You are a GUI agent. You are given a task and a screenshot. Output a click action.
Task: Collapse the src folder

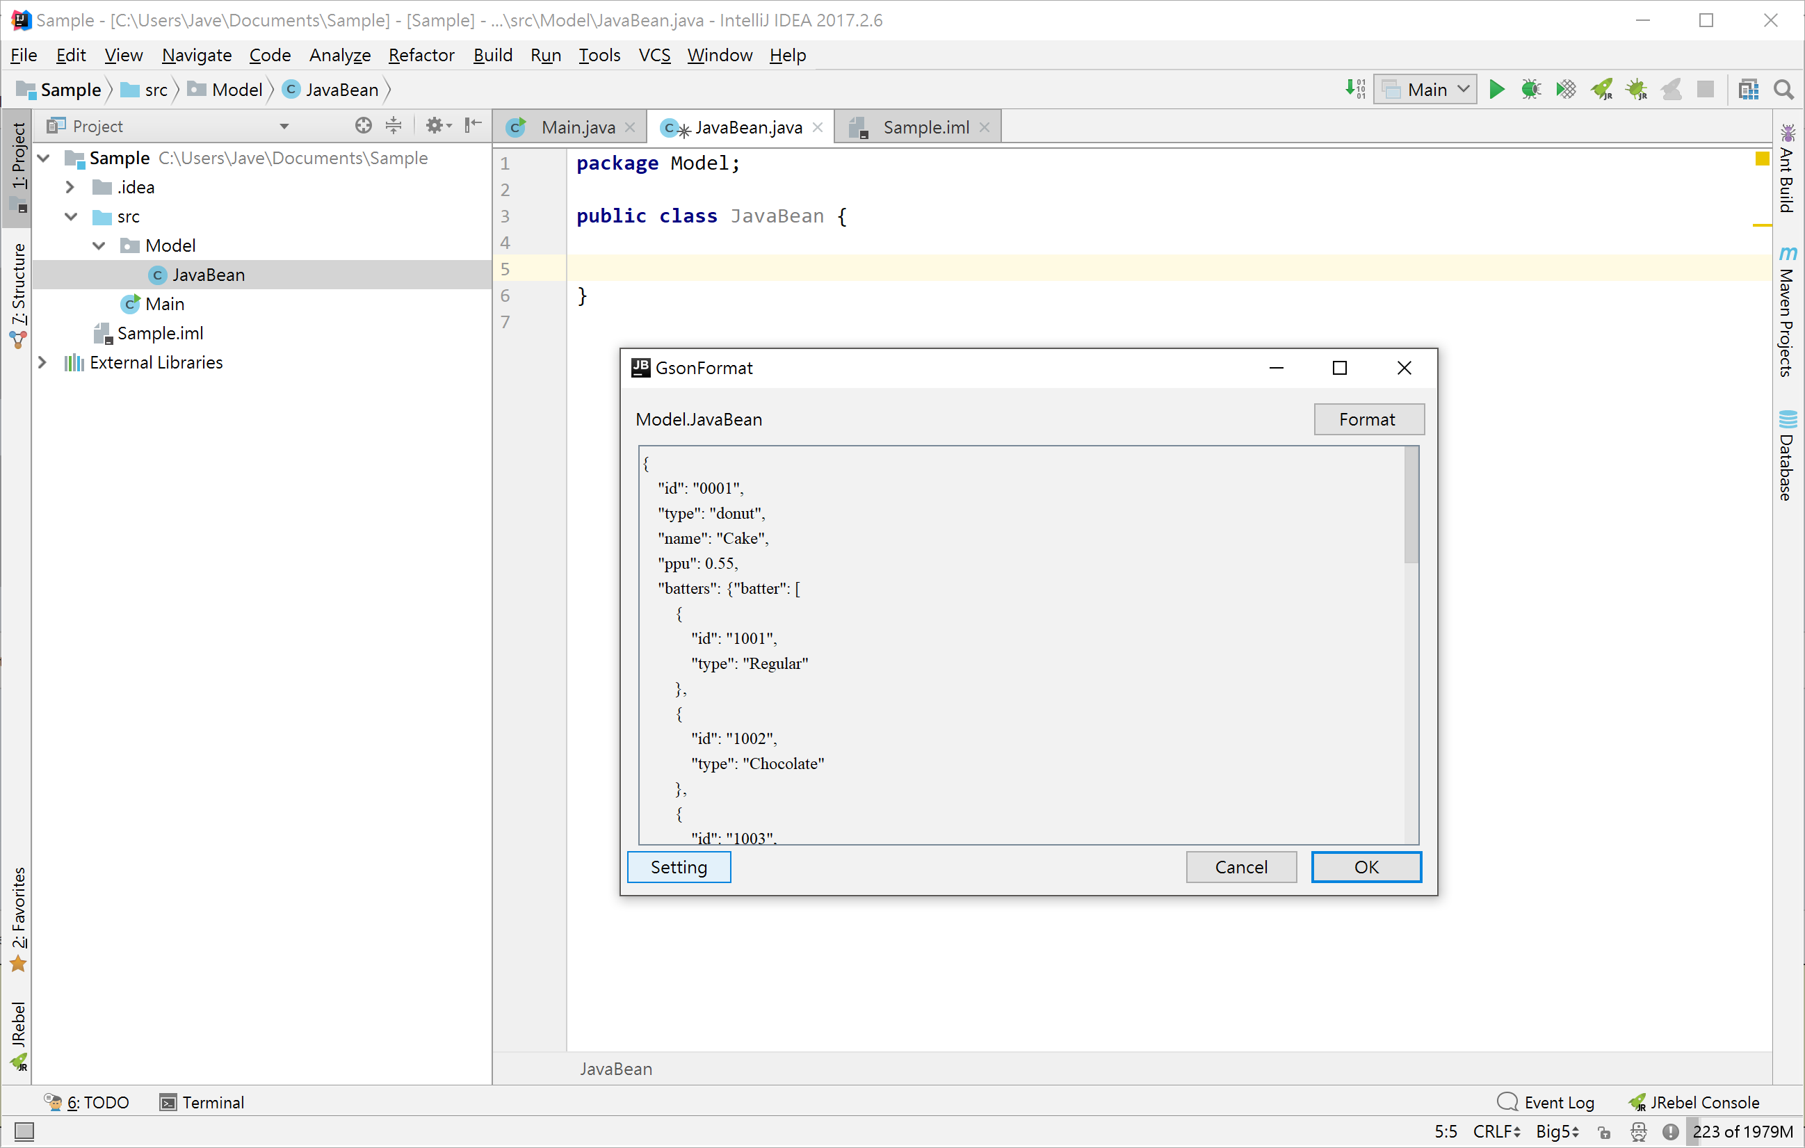click(x=71, y=217)
